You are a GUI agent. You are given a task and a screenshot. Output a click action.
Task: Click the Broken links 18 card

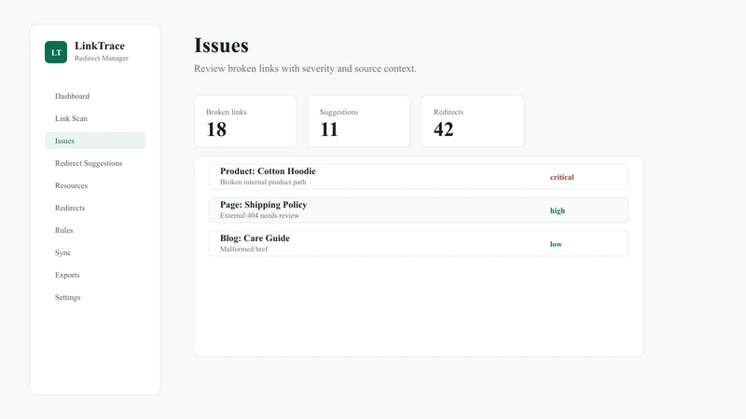pyautogui.click(x=245, y=121)
